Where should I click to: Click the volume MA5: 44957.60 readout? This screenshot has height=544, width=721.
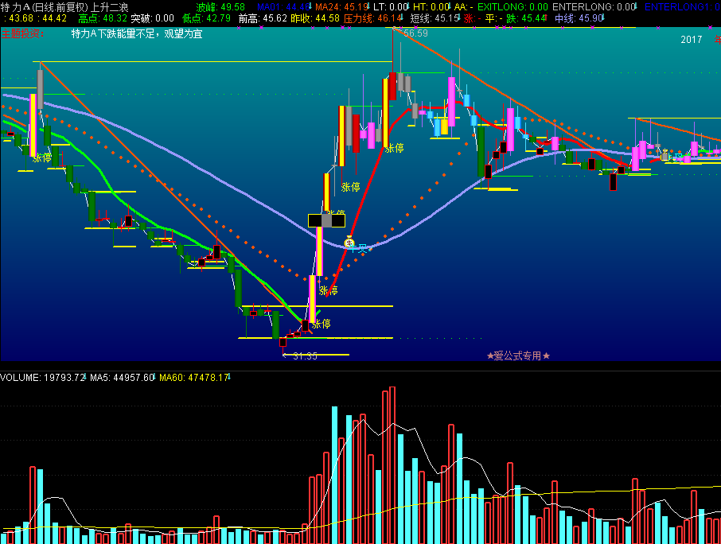pyautogui.click(x=123, y=378)
